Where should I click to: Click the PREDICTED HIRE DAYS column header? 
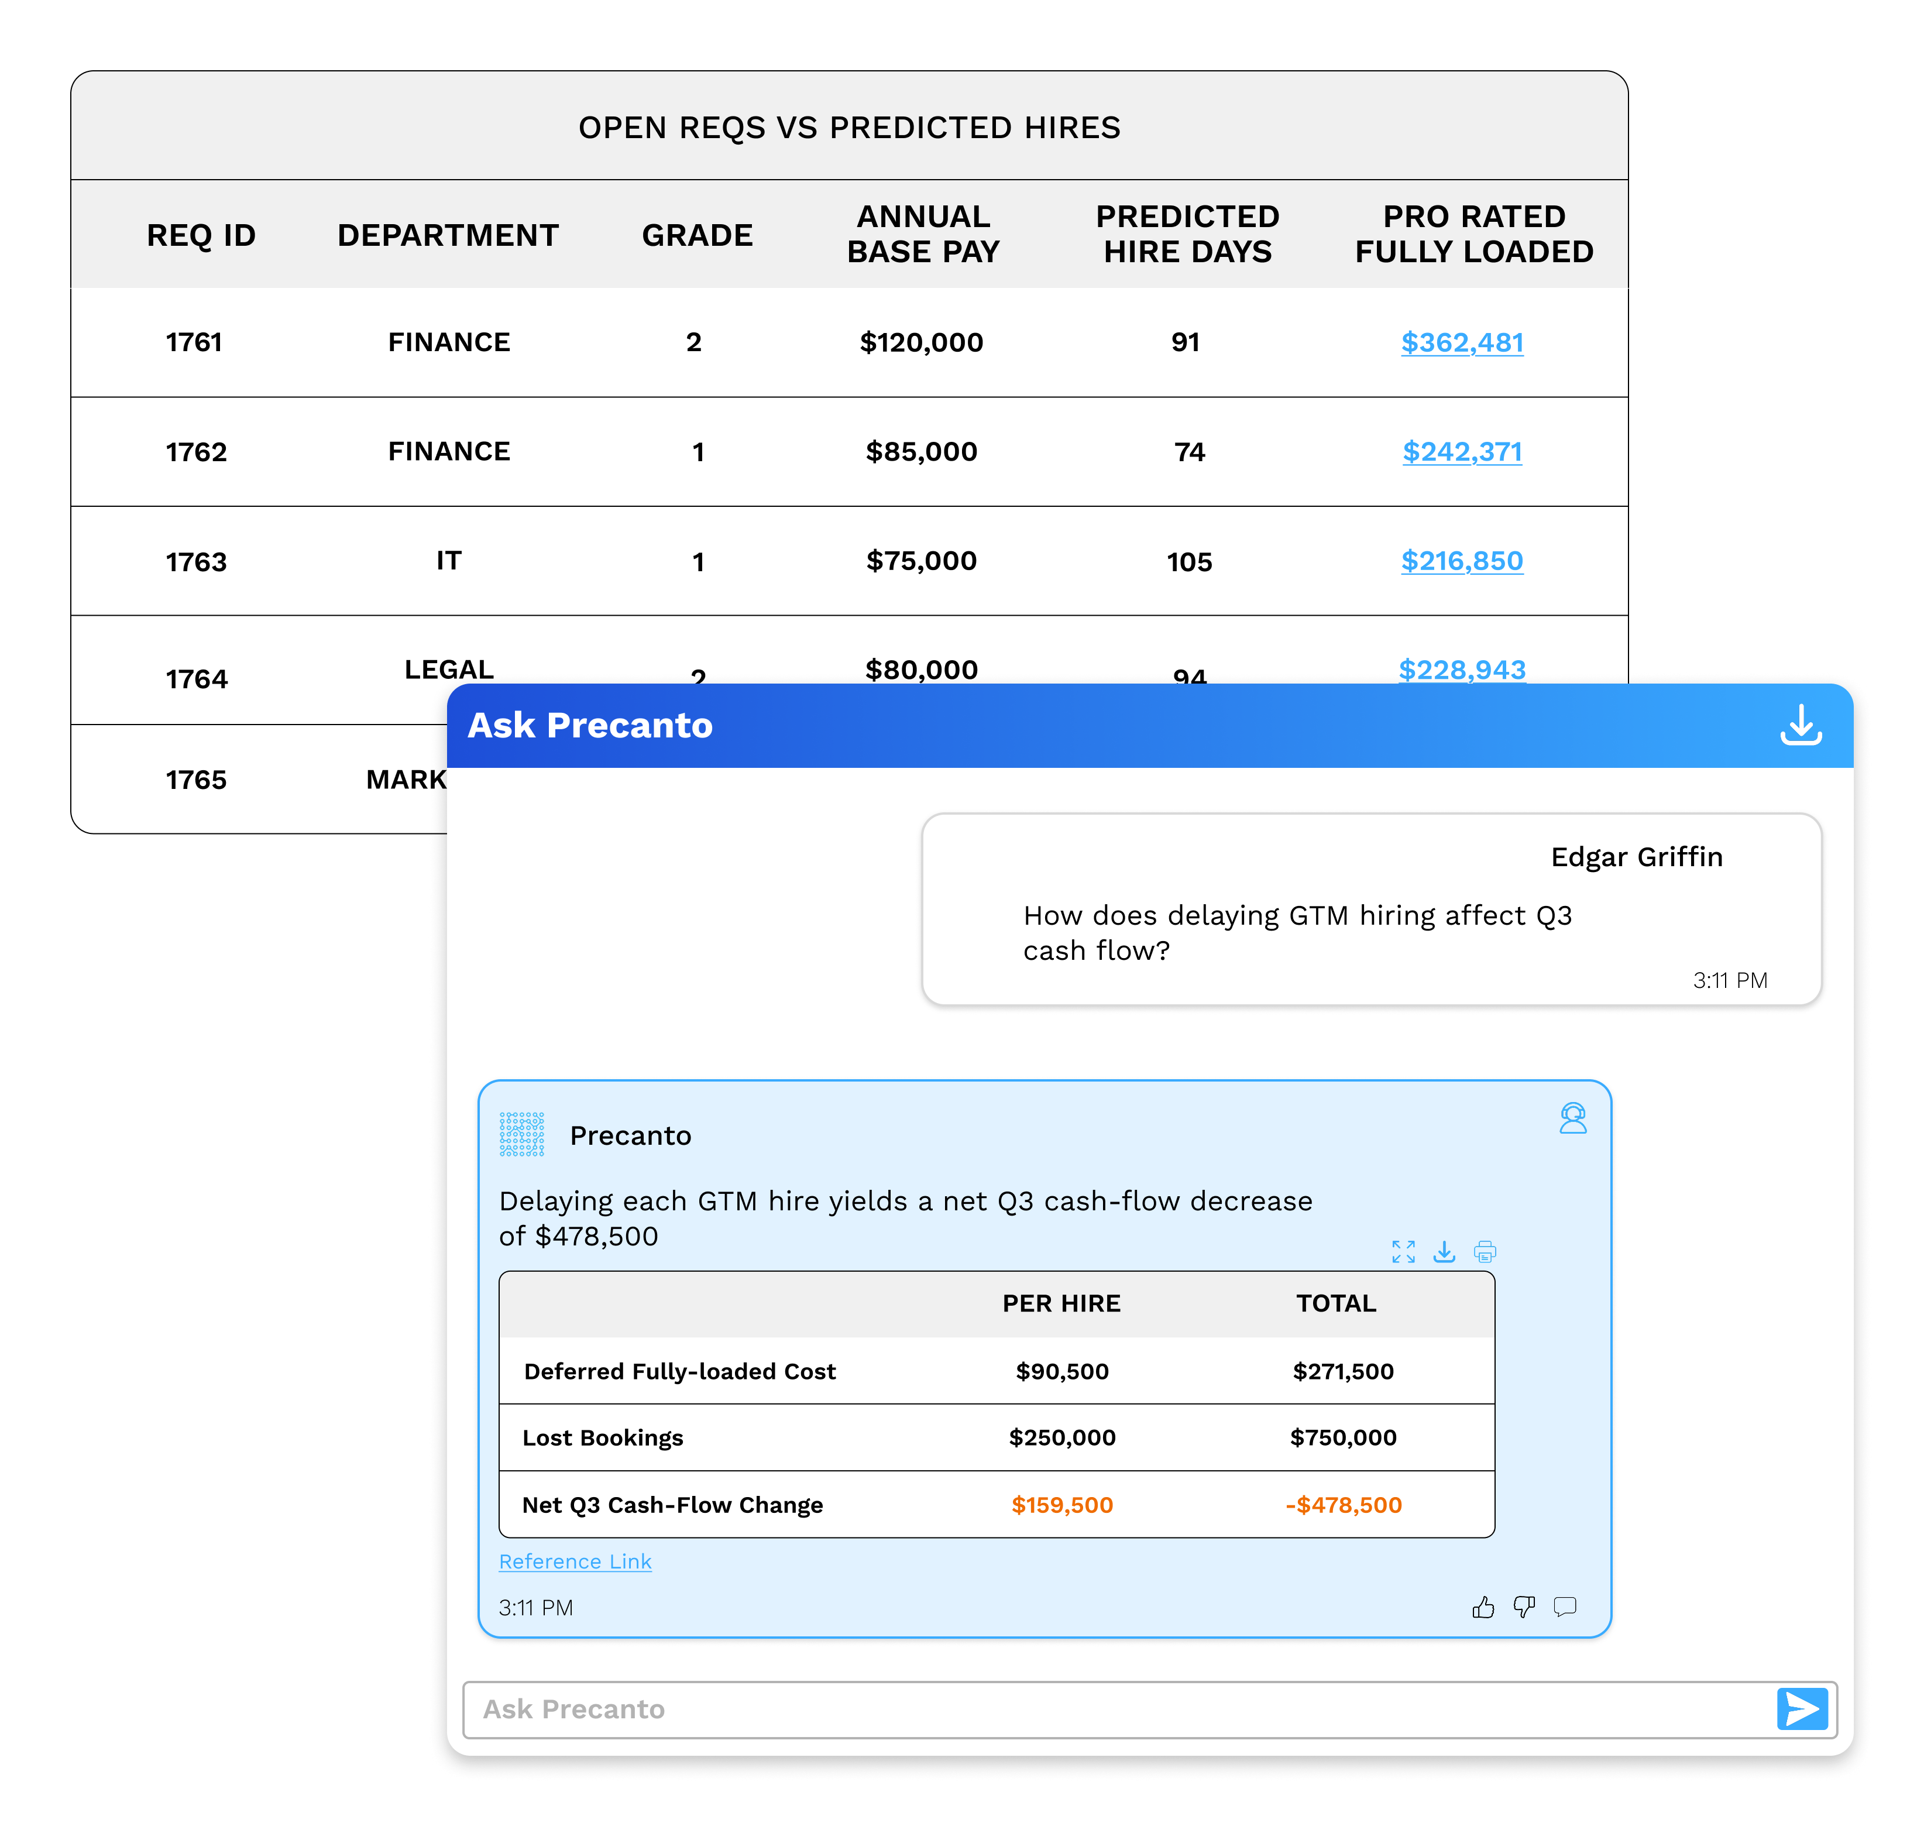[x=1187, y=234]
